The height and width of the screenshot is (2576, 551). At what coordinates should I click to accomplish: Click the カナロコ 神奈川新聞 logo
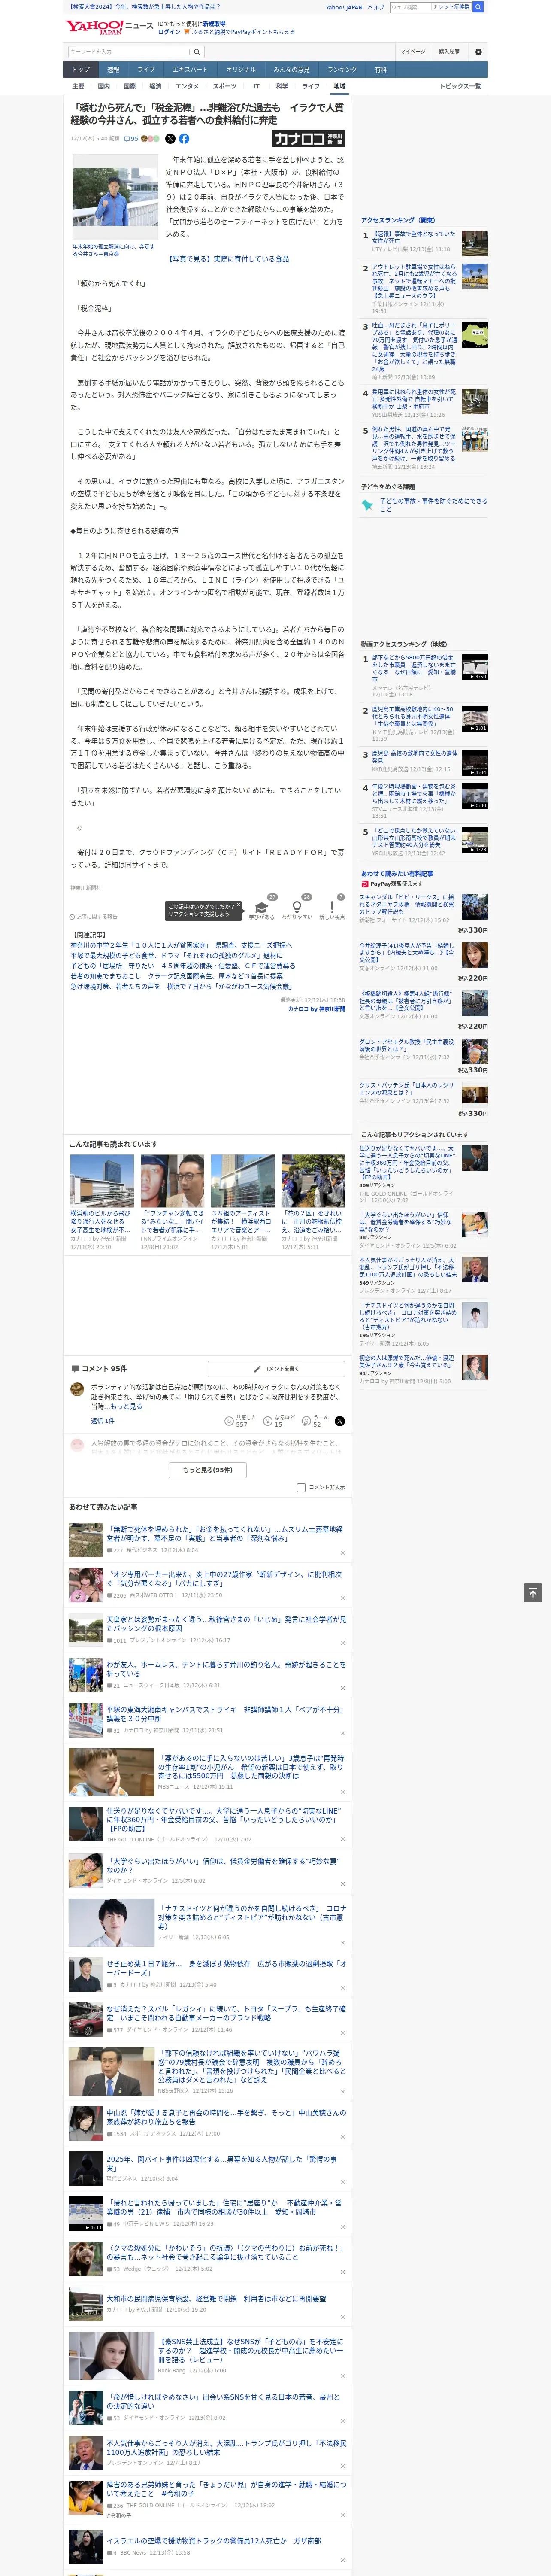(308, 139)
